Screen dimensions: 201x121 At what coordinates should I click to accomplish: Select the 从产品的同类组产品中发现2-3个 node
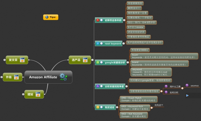click(x=145, y=43)
